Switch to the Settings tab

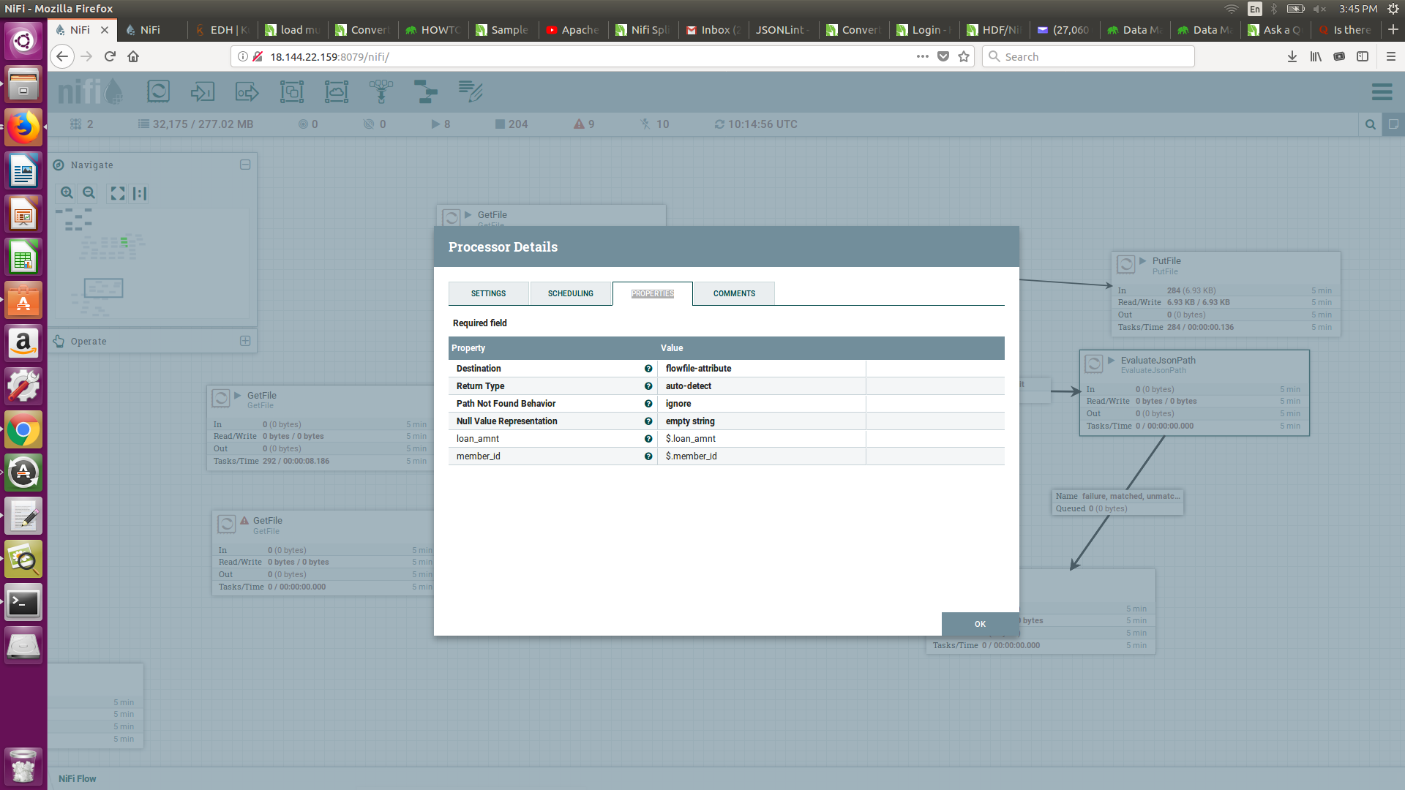click(488, 293)
